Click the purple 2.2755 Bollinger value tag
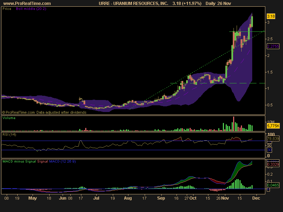The image size is (283, 212). click(x=273, y=46)
